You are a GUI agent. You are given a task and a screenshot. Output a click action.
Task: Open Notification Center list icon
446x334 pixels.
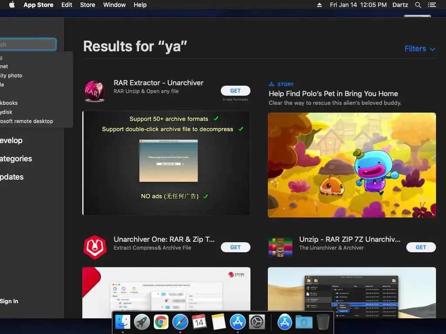tap(432, 5)
